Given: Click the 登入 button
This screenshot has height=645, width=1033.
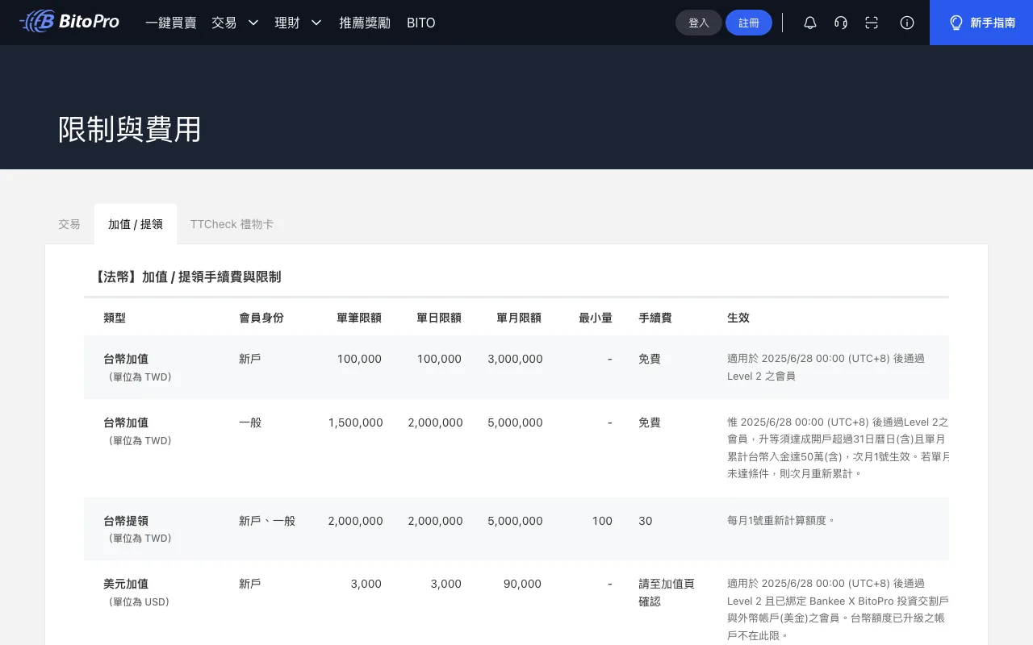Looking at the screenshot, I should click(x=699, y=23).
